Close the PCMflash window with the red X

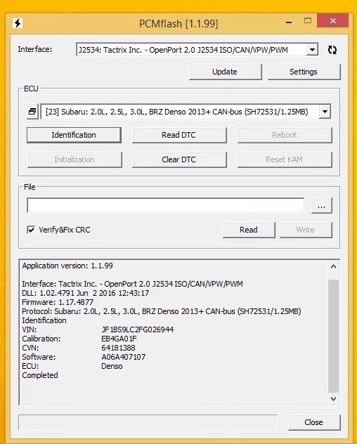333,20
